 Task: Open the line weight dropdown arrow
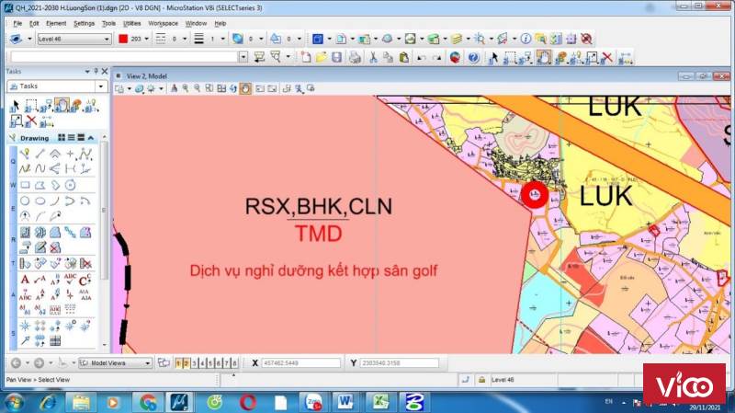(222, 39)
